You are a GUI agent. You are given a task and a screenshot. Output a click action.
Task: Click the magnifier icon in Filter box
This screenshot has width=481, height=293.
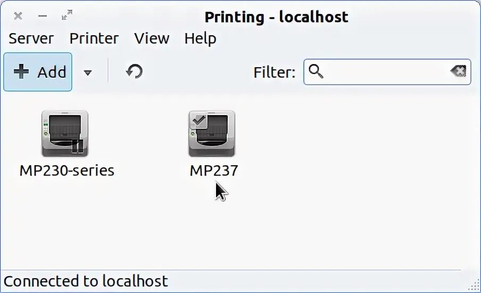coord(316,71)
